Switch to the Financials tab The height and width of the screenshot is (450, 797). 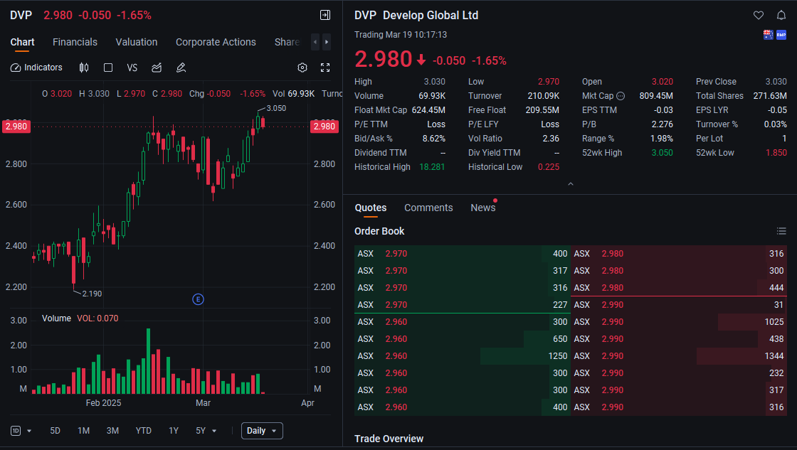click(75, 42)
